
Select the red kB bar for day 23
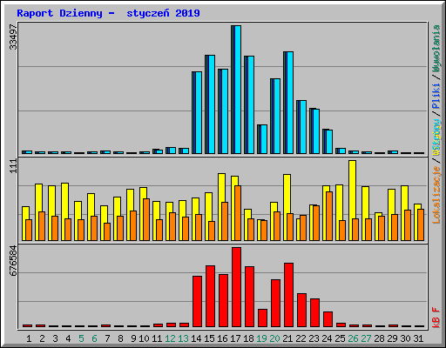[314, 313]
